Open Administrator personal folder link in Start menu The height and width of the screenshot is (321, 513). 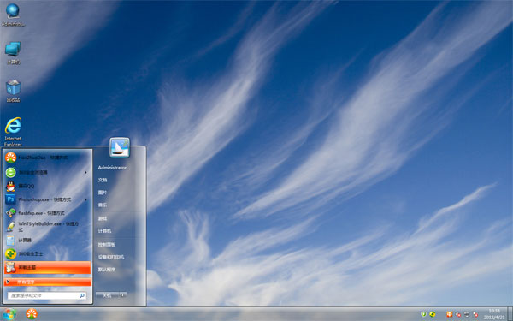coord(112,168)
